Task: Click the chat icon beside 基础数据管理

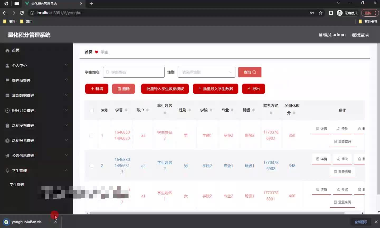Action: 7,96
